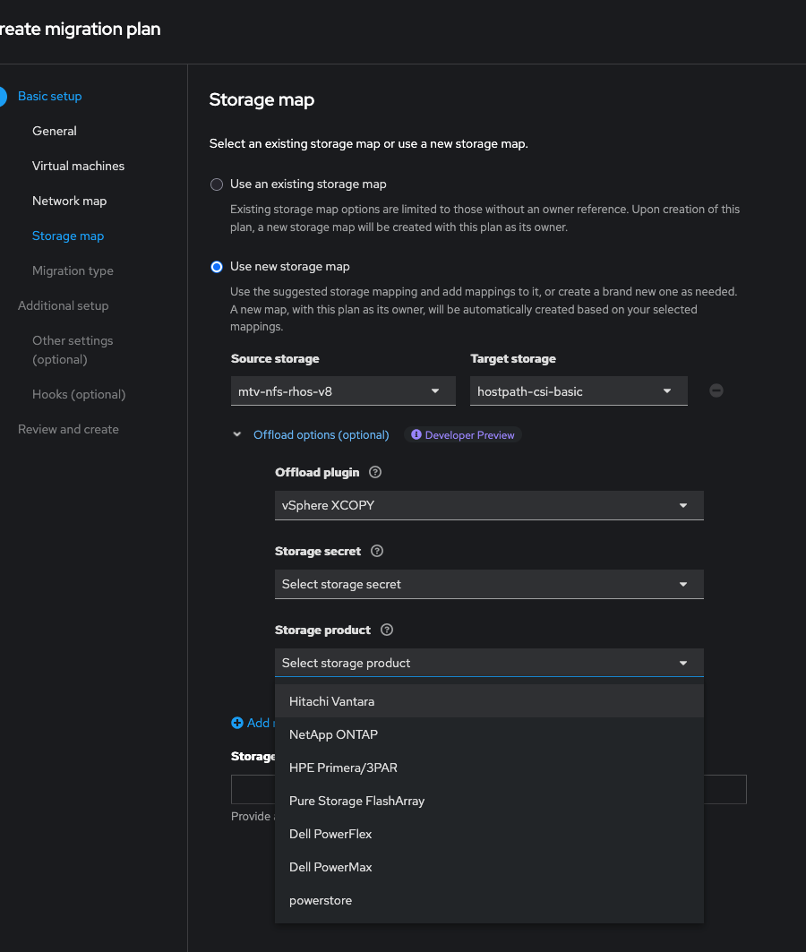Viewport: 806px width, 952px height.
Task: Click the Offload plugin help icon
Action: pyautogui.click(x=375, y=472)
